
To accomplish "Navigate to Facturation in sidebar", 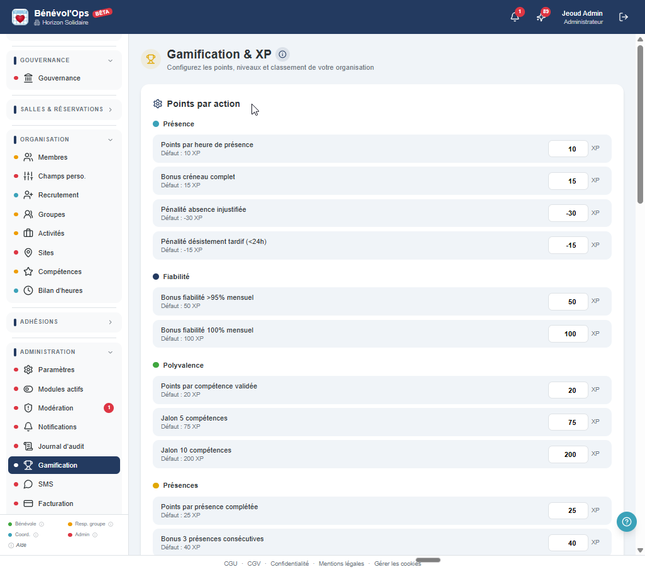I will pyautogui.click(x=64, y=503).
